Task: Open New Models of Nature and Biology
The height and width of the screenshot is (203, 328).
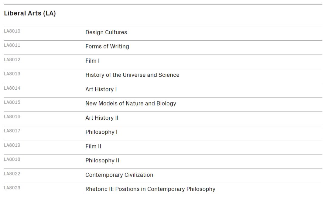Action: 131,104
